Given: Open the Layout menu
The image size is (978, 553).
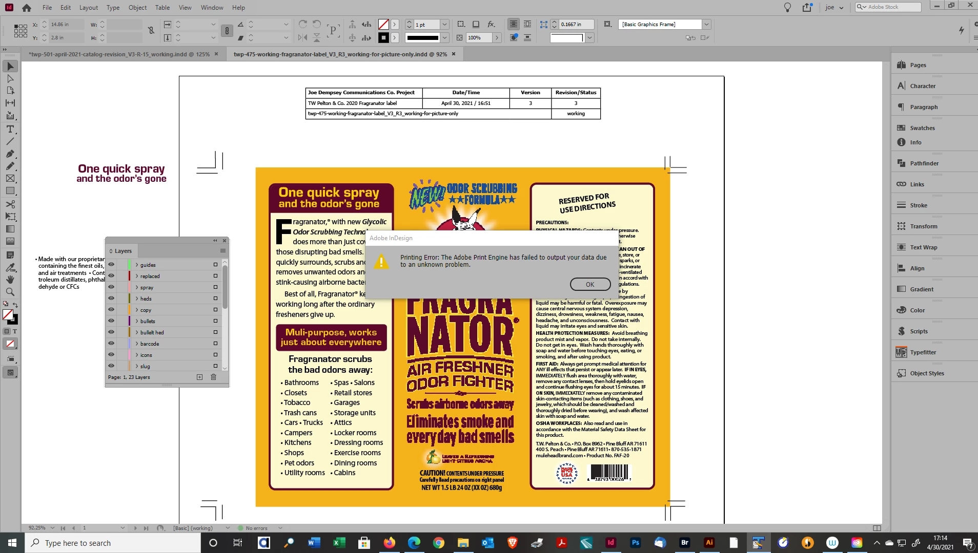Looking at the screenshot, I should pyautogui.click(x=89, y=7).
